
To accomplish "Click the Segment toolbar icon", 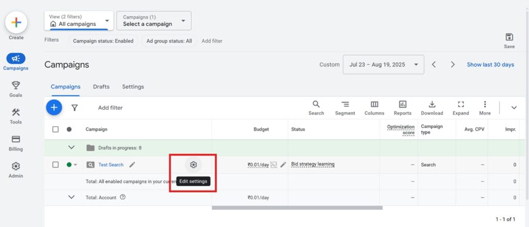I will 345,108.
